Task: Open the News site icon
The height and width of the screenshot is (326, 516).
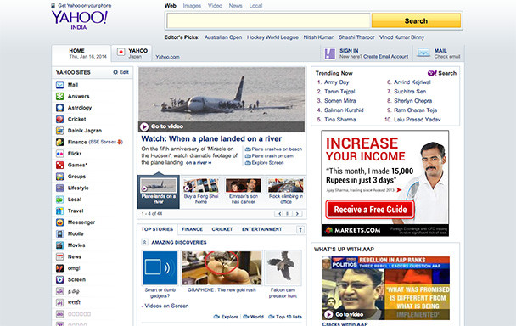Action: point(59,257)
